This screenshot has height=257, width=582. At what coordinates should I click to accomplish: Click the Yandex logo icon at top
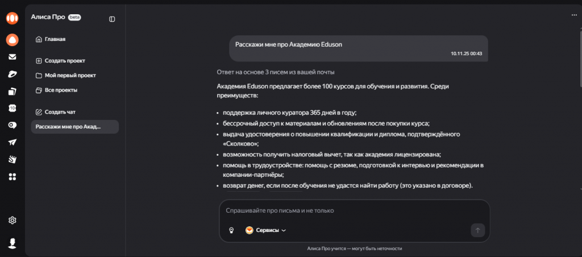point(12,18)
